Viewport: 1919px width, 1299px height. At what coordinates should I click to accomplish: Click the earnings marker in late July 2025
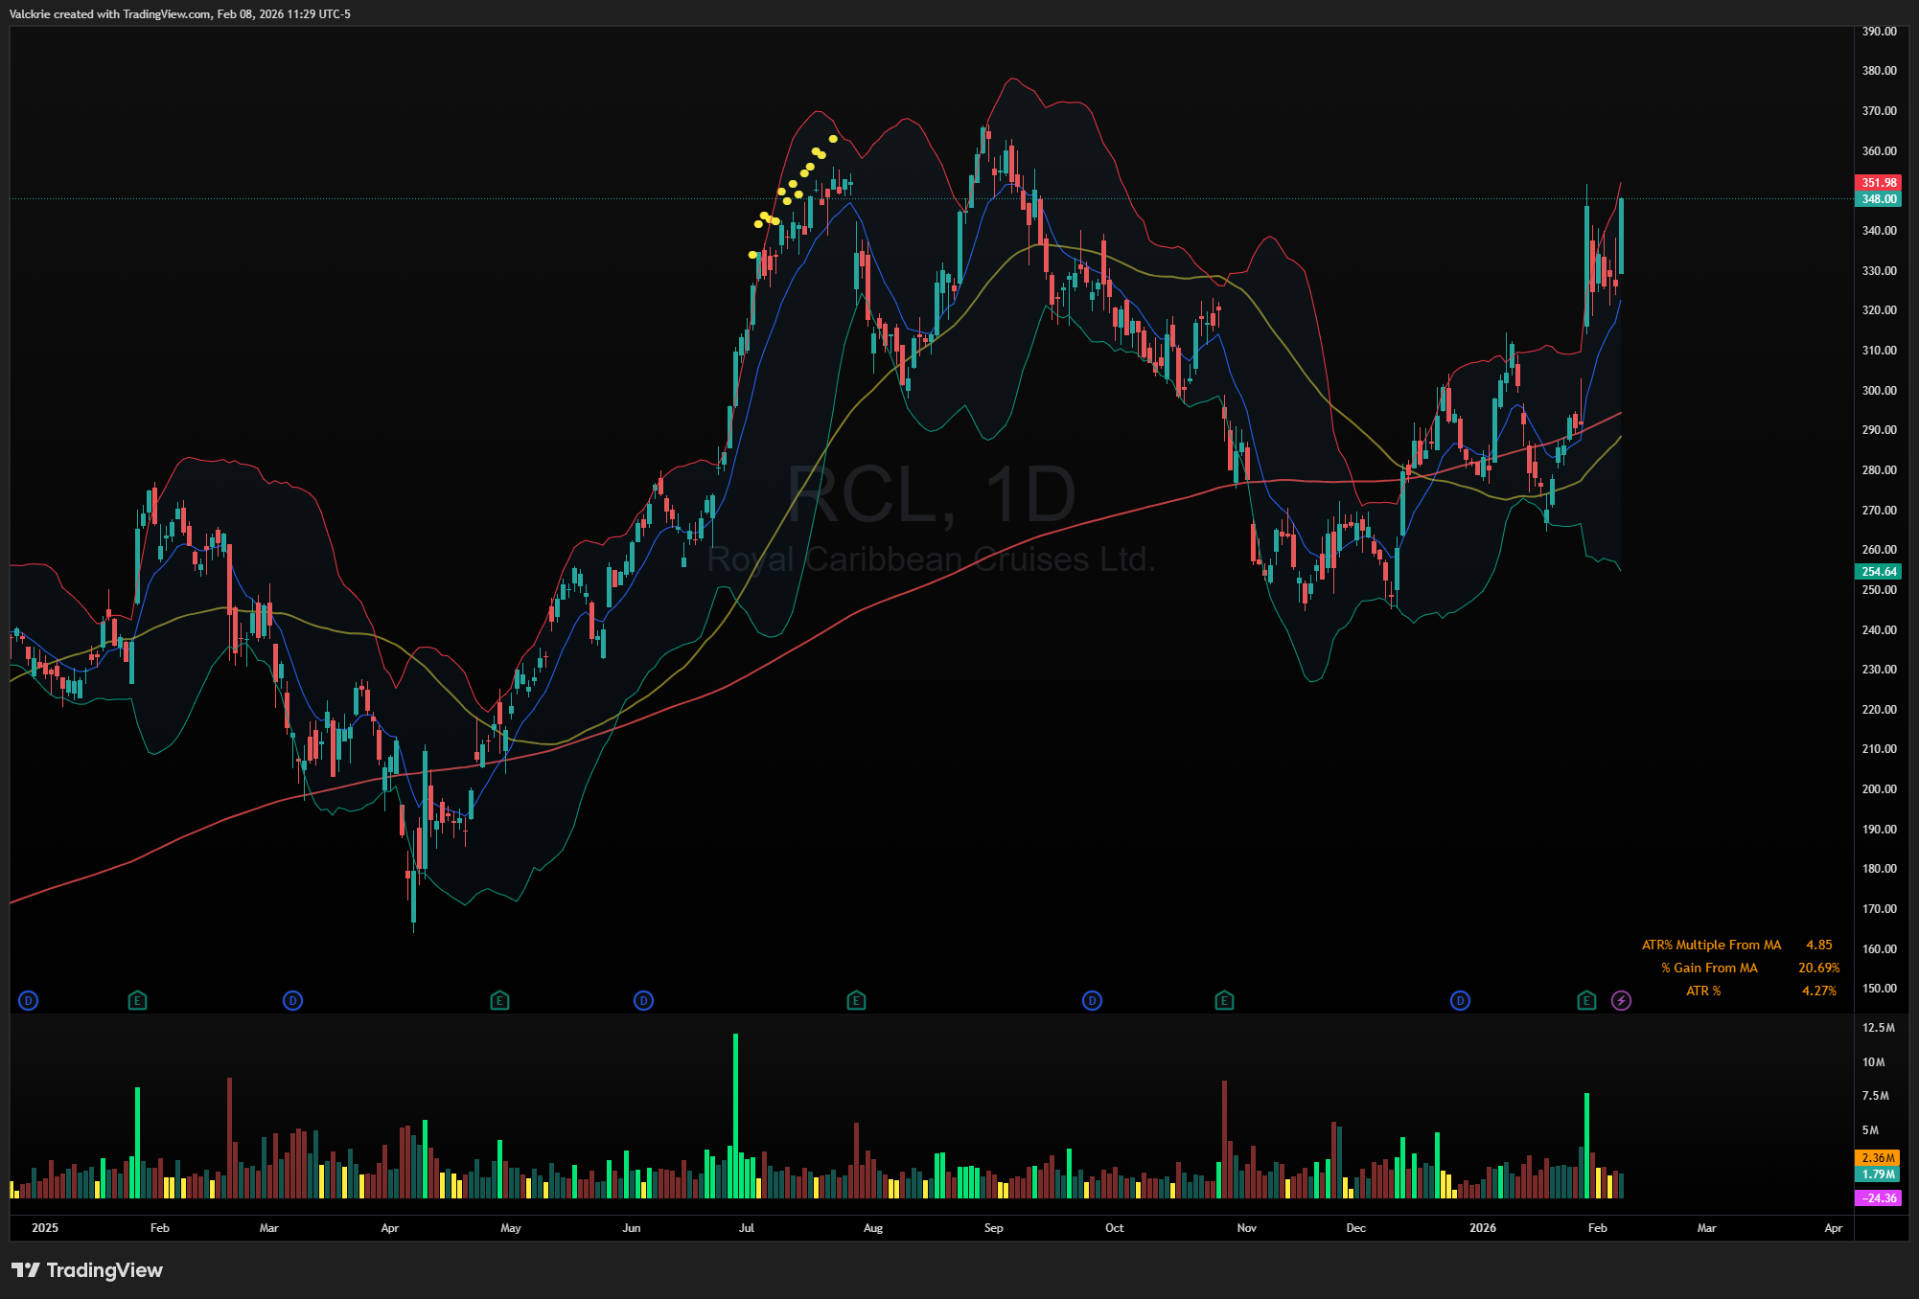(x=856, y=1001)
